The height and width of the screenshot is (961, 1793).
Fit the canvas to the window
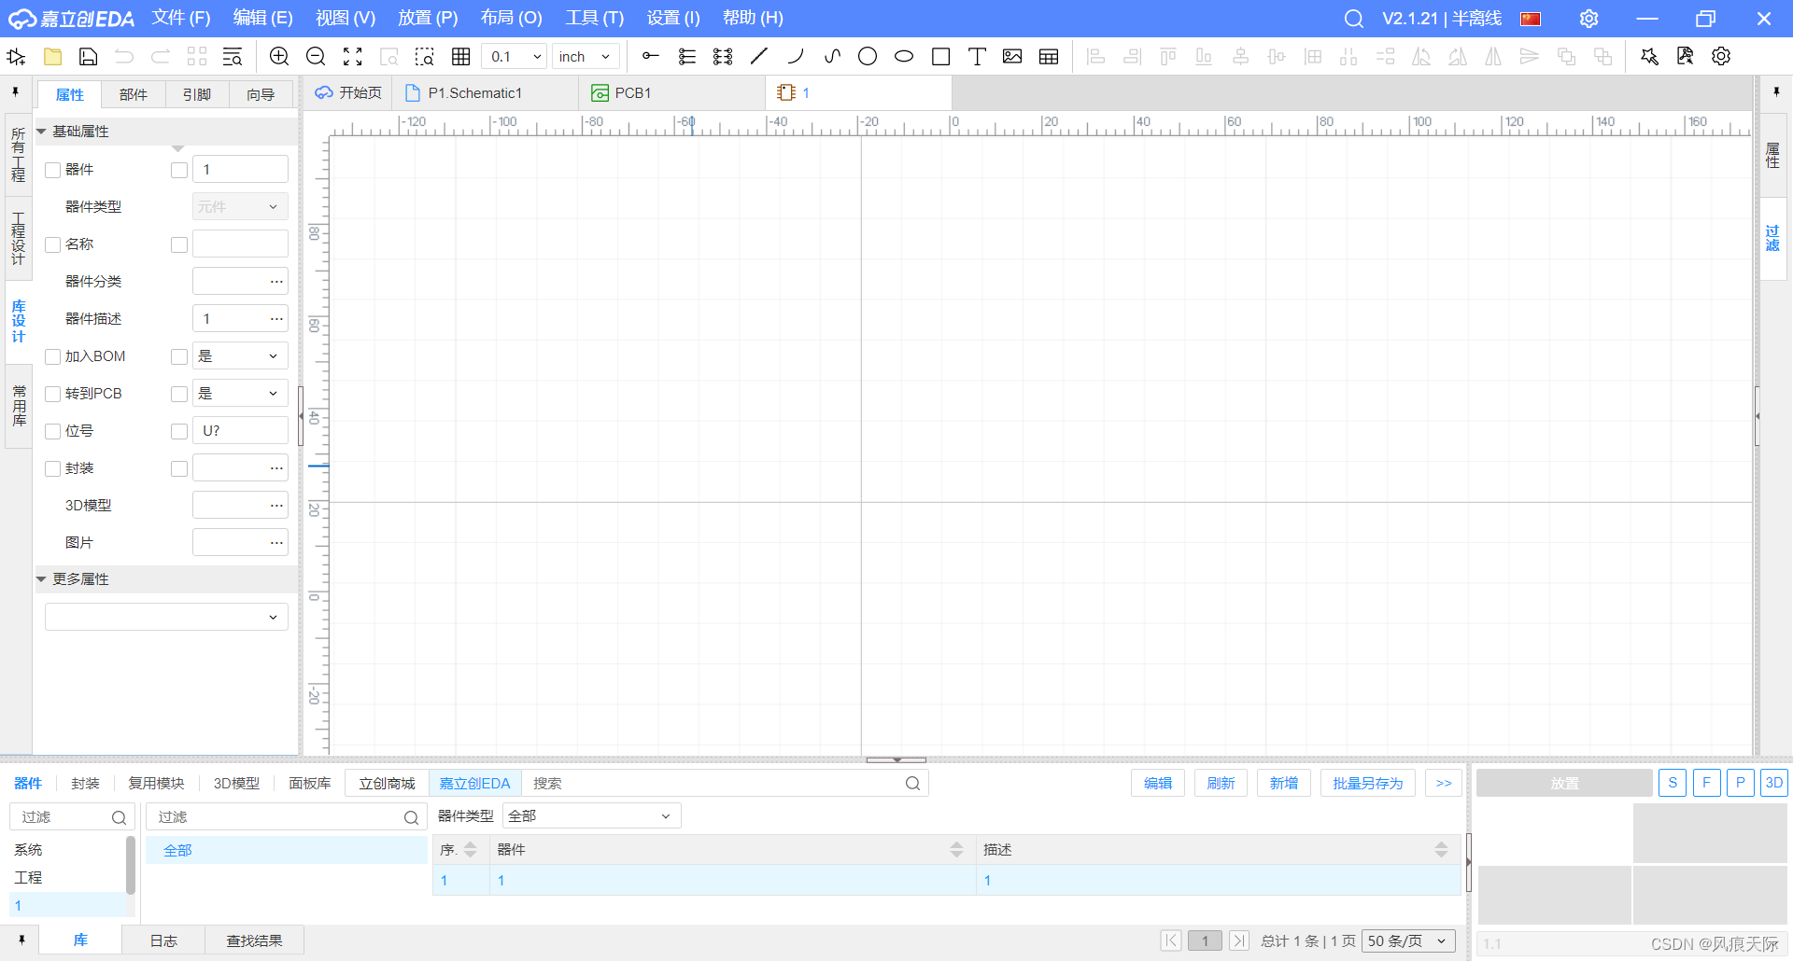[x=352, y=57]
